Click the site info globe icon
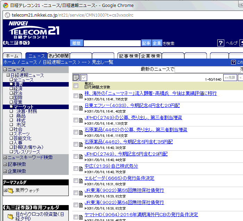 click(7, 15)
